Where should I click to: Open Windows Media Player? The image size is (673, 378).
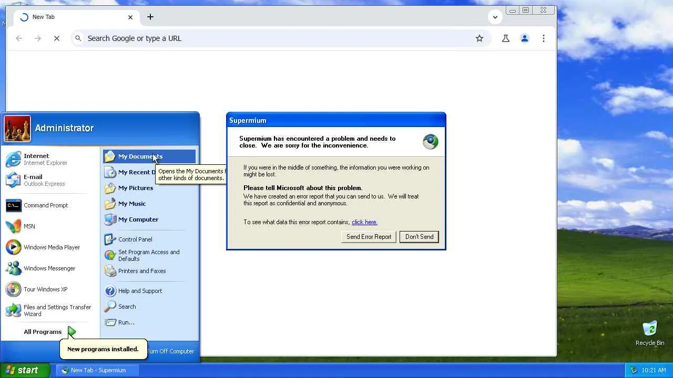pos(50,247)
